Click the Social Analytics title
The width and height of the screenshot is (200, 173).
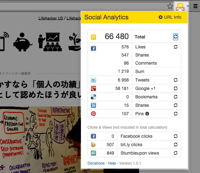106,17
